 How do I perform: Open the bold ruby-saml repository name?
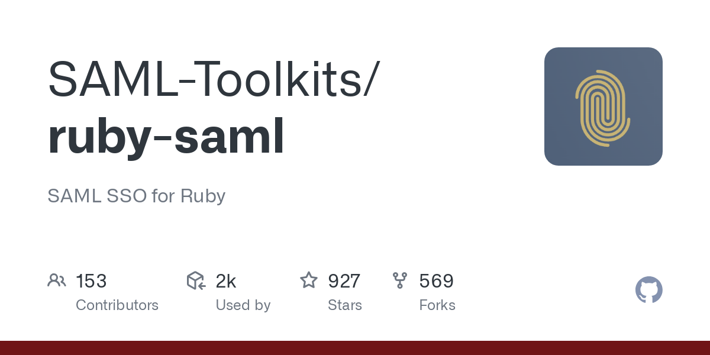[x=166, y=136]
